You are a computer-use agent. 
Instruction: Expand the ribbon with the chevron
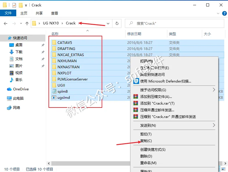[x=218, y=13]
